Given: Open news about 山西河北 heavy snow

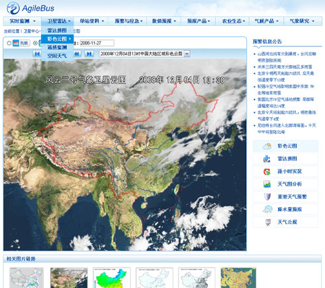Looking at the screenshot, I should [x=287, y=57].
